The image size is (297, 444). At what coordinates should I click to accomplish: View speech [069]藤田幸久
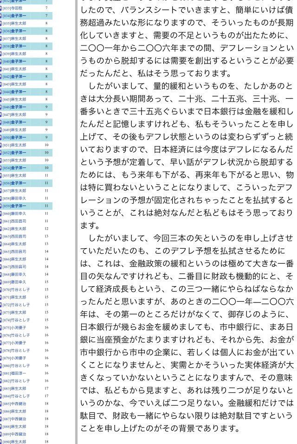click(x=14, y=283)
